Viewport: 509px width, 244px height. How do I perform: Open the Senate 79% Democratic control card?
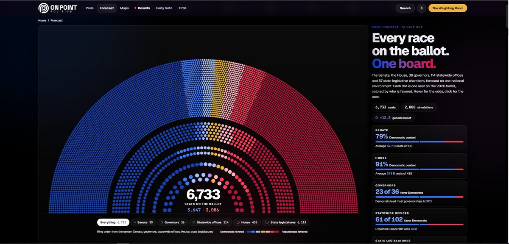(420, 138)
